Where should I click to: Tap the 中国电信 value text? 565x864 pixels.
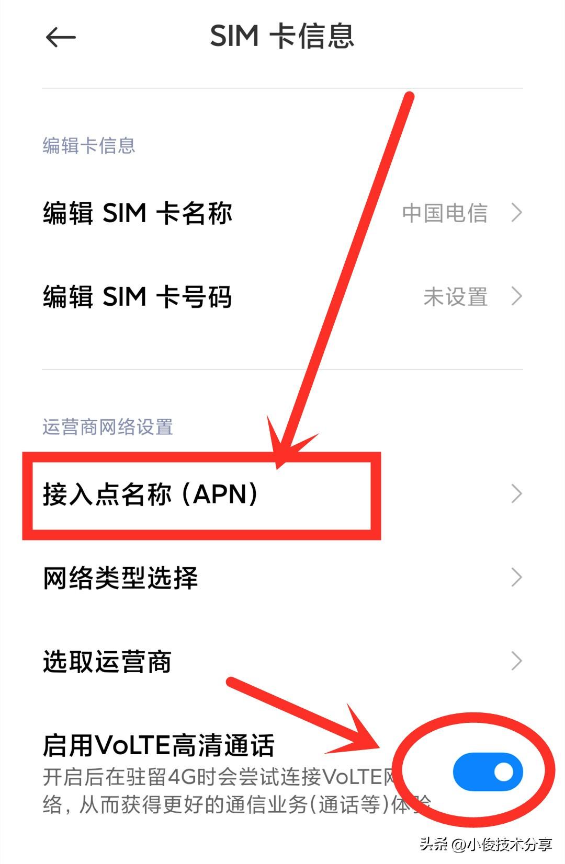pyautogui.click(x=445, y=213)
